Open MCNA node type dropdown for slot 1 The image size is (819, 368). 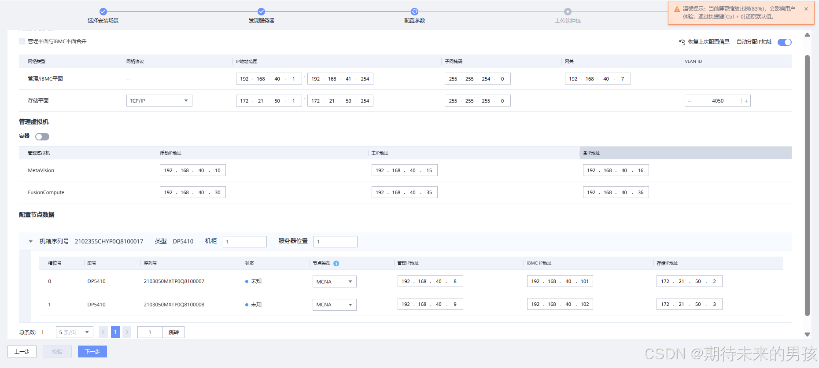pos(334,305)
